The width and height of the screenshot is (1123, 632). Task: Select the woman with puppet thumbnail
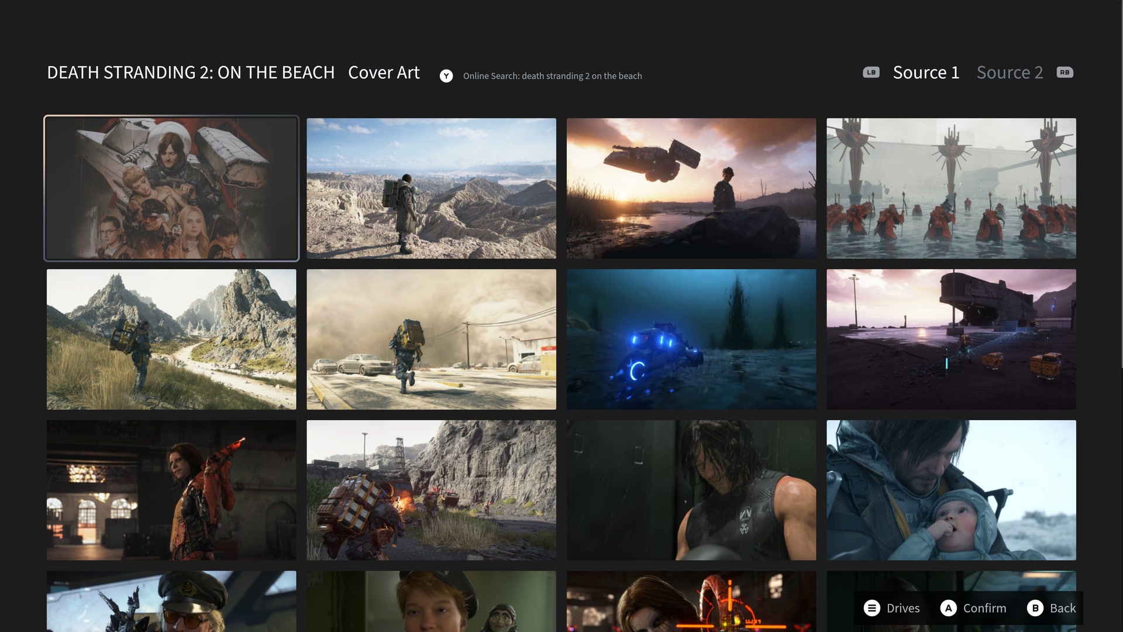click(431, 602)
